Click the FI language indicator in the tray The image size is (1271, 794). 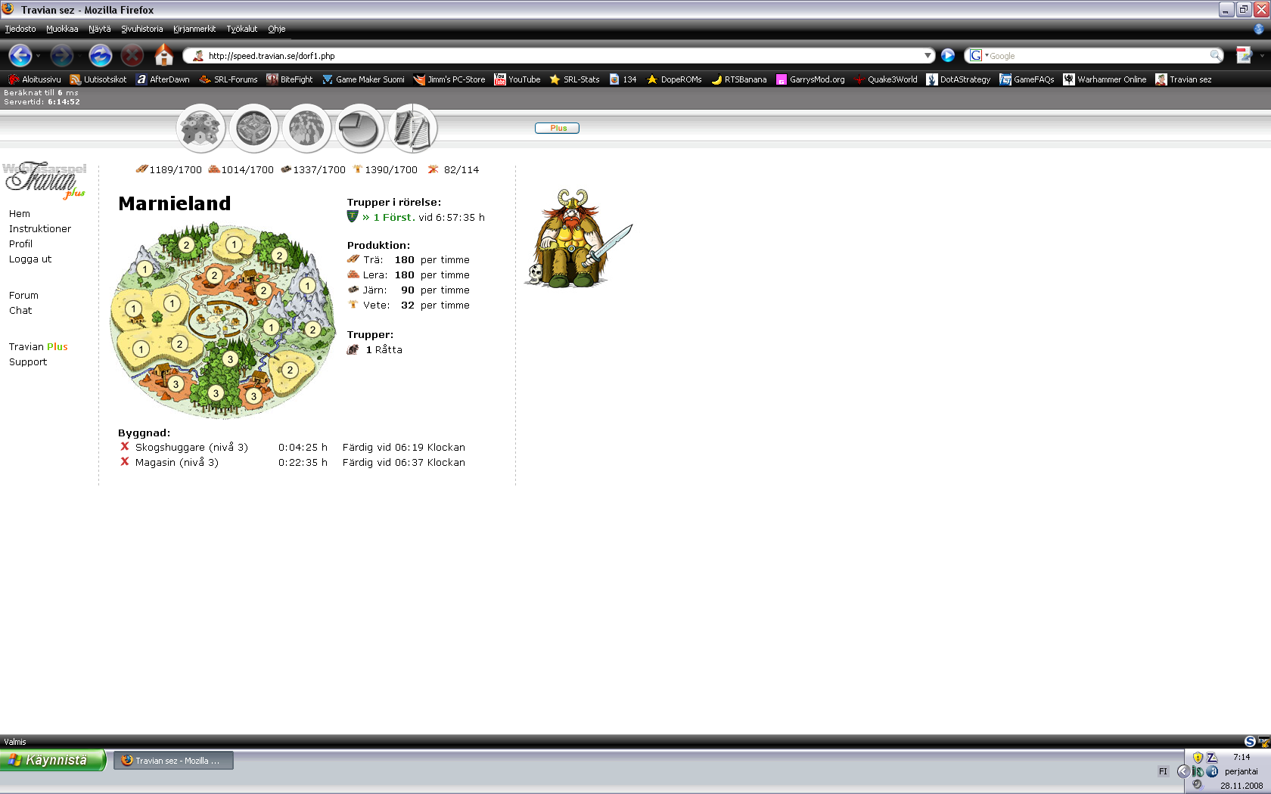(x=1163, y=771)
